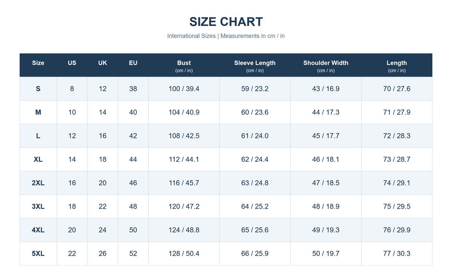452x279 pixels.
Task: Select the M size row label
Action: 38,112
